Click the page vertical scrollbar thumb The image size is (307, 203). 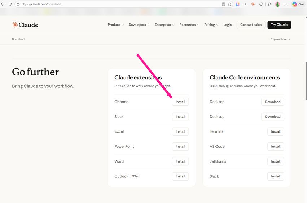coord(306,81)
